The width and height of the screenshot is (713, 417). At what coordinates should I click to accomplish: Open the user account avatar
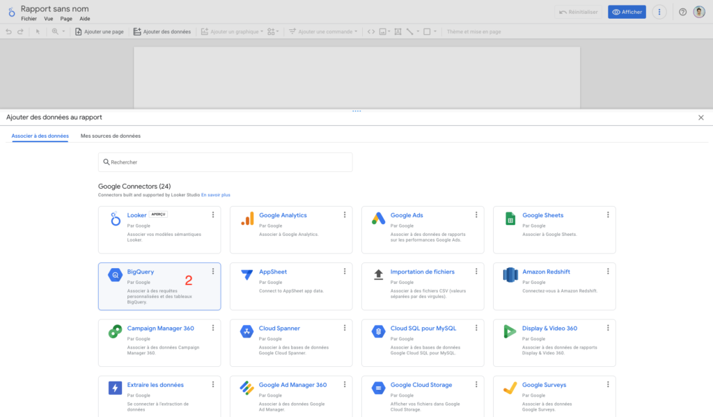coord(699,13)
